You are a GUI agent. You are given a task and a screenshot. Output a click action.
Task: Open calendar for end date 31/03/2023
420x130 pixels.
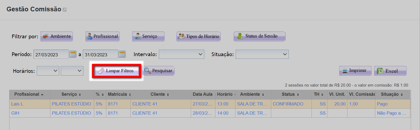tap(122, 54)
